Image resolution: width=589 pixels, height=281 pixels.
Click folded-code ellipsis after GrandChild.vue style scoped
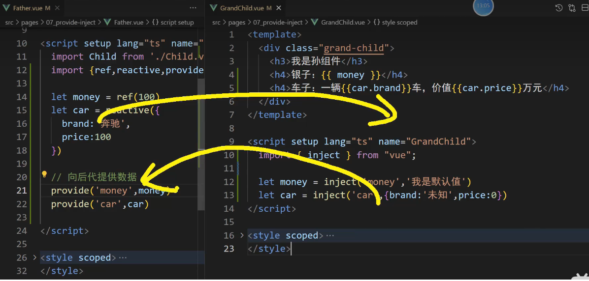pyautogui.click(x=330, y=236)
